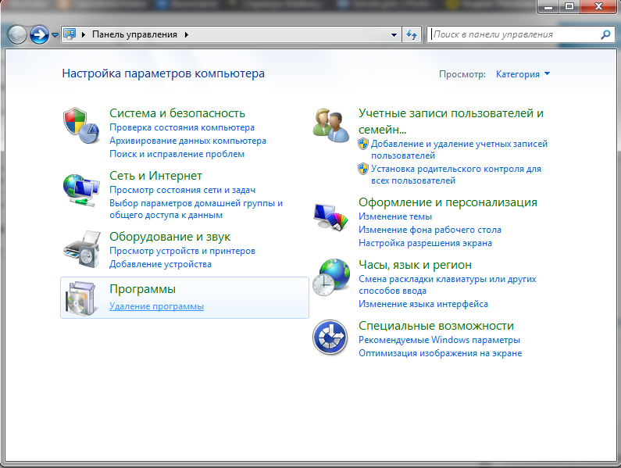The width and height of the screenshot is (621, 468).
Task: Open Система и безопасность category
Action: (x=177, y=113)
